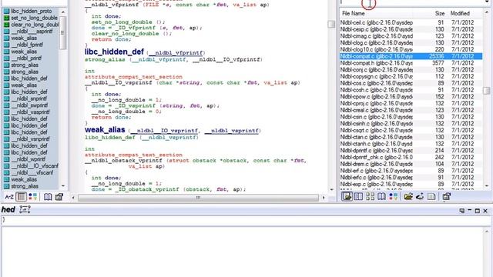Screen dimensions: 493x277
Task: Select Nldbl-csqrt.c file entry
Action: point(411,130)
